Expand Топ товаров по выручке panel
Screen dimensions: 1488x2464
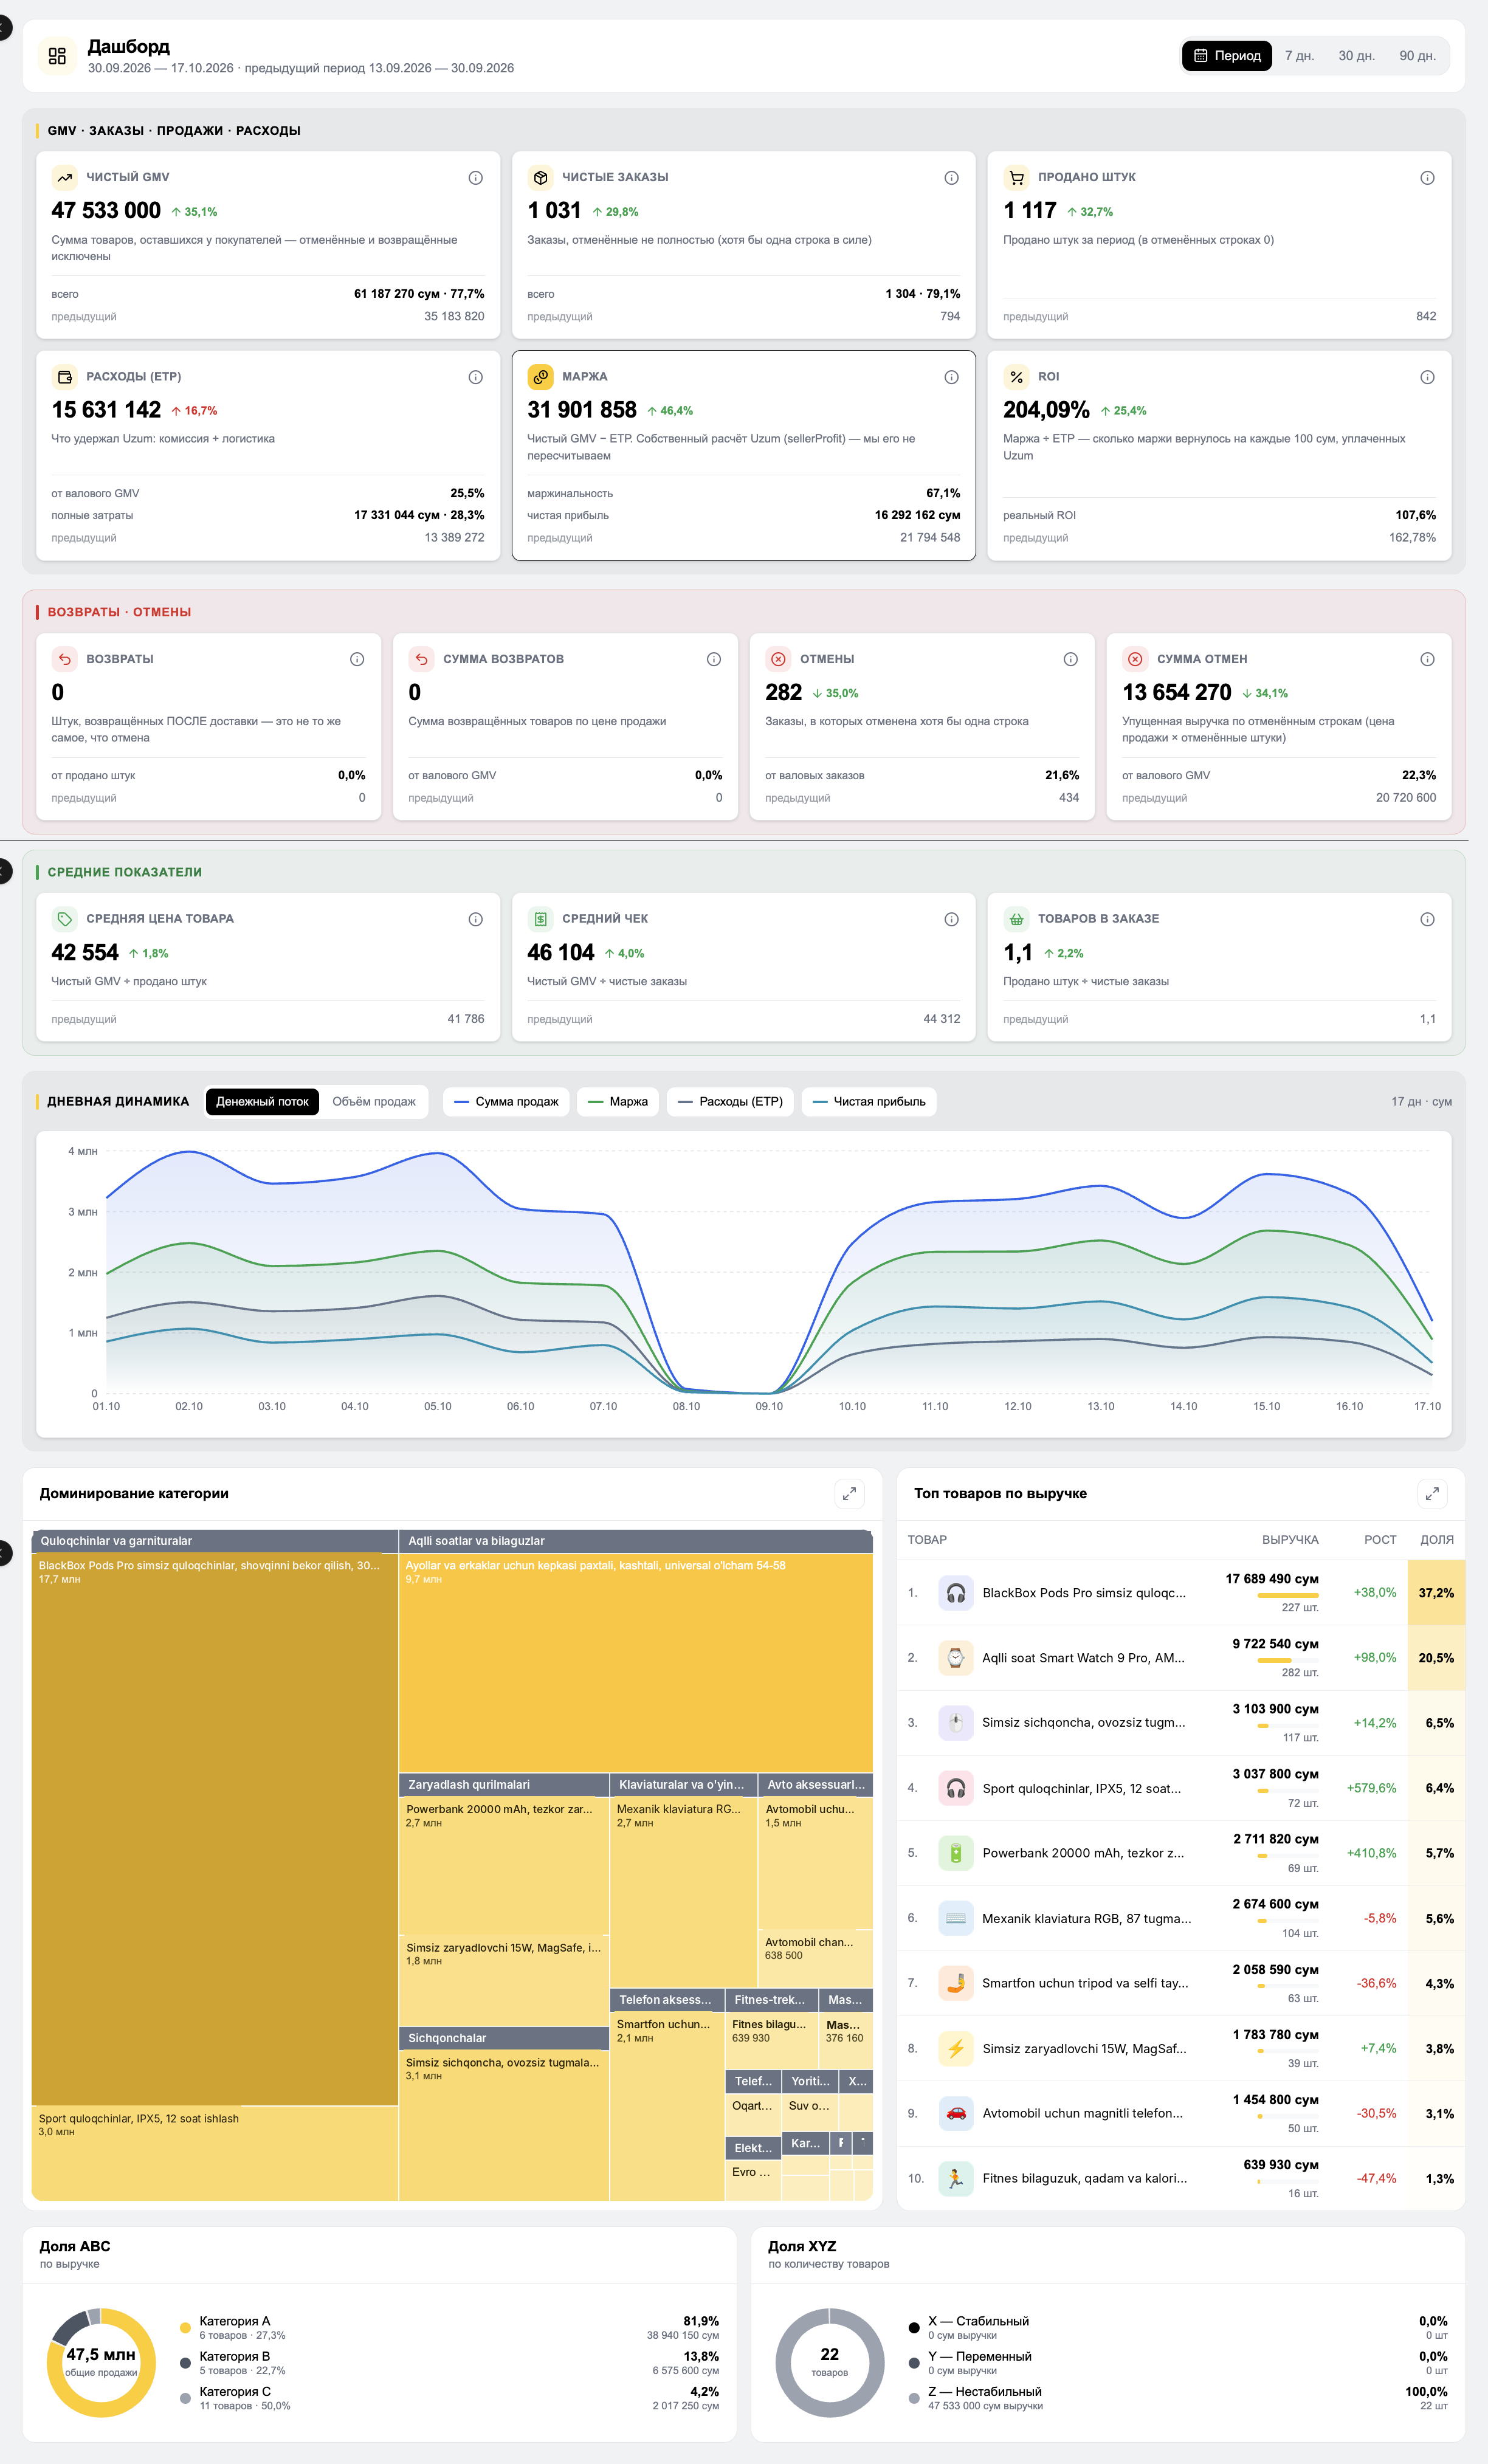1432,1493
